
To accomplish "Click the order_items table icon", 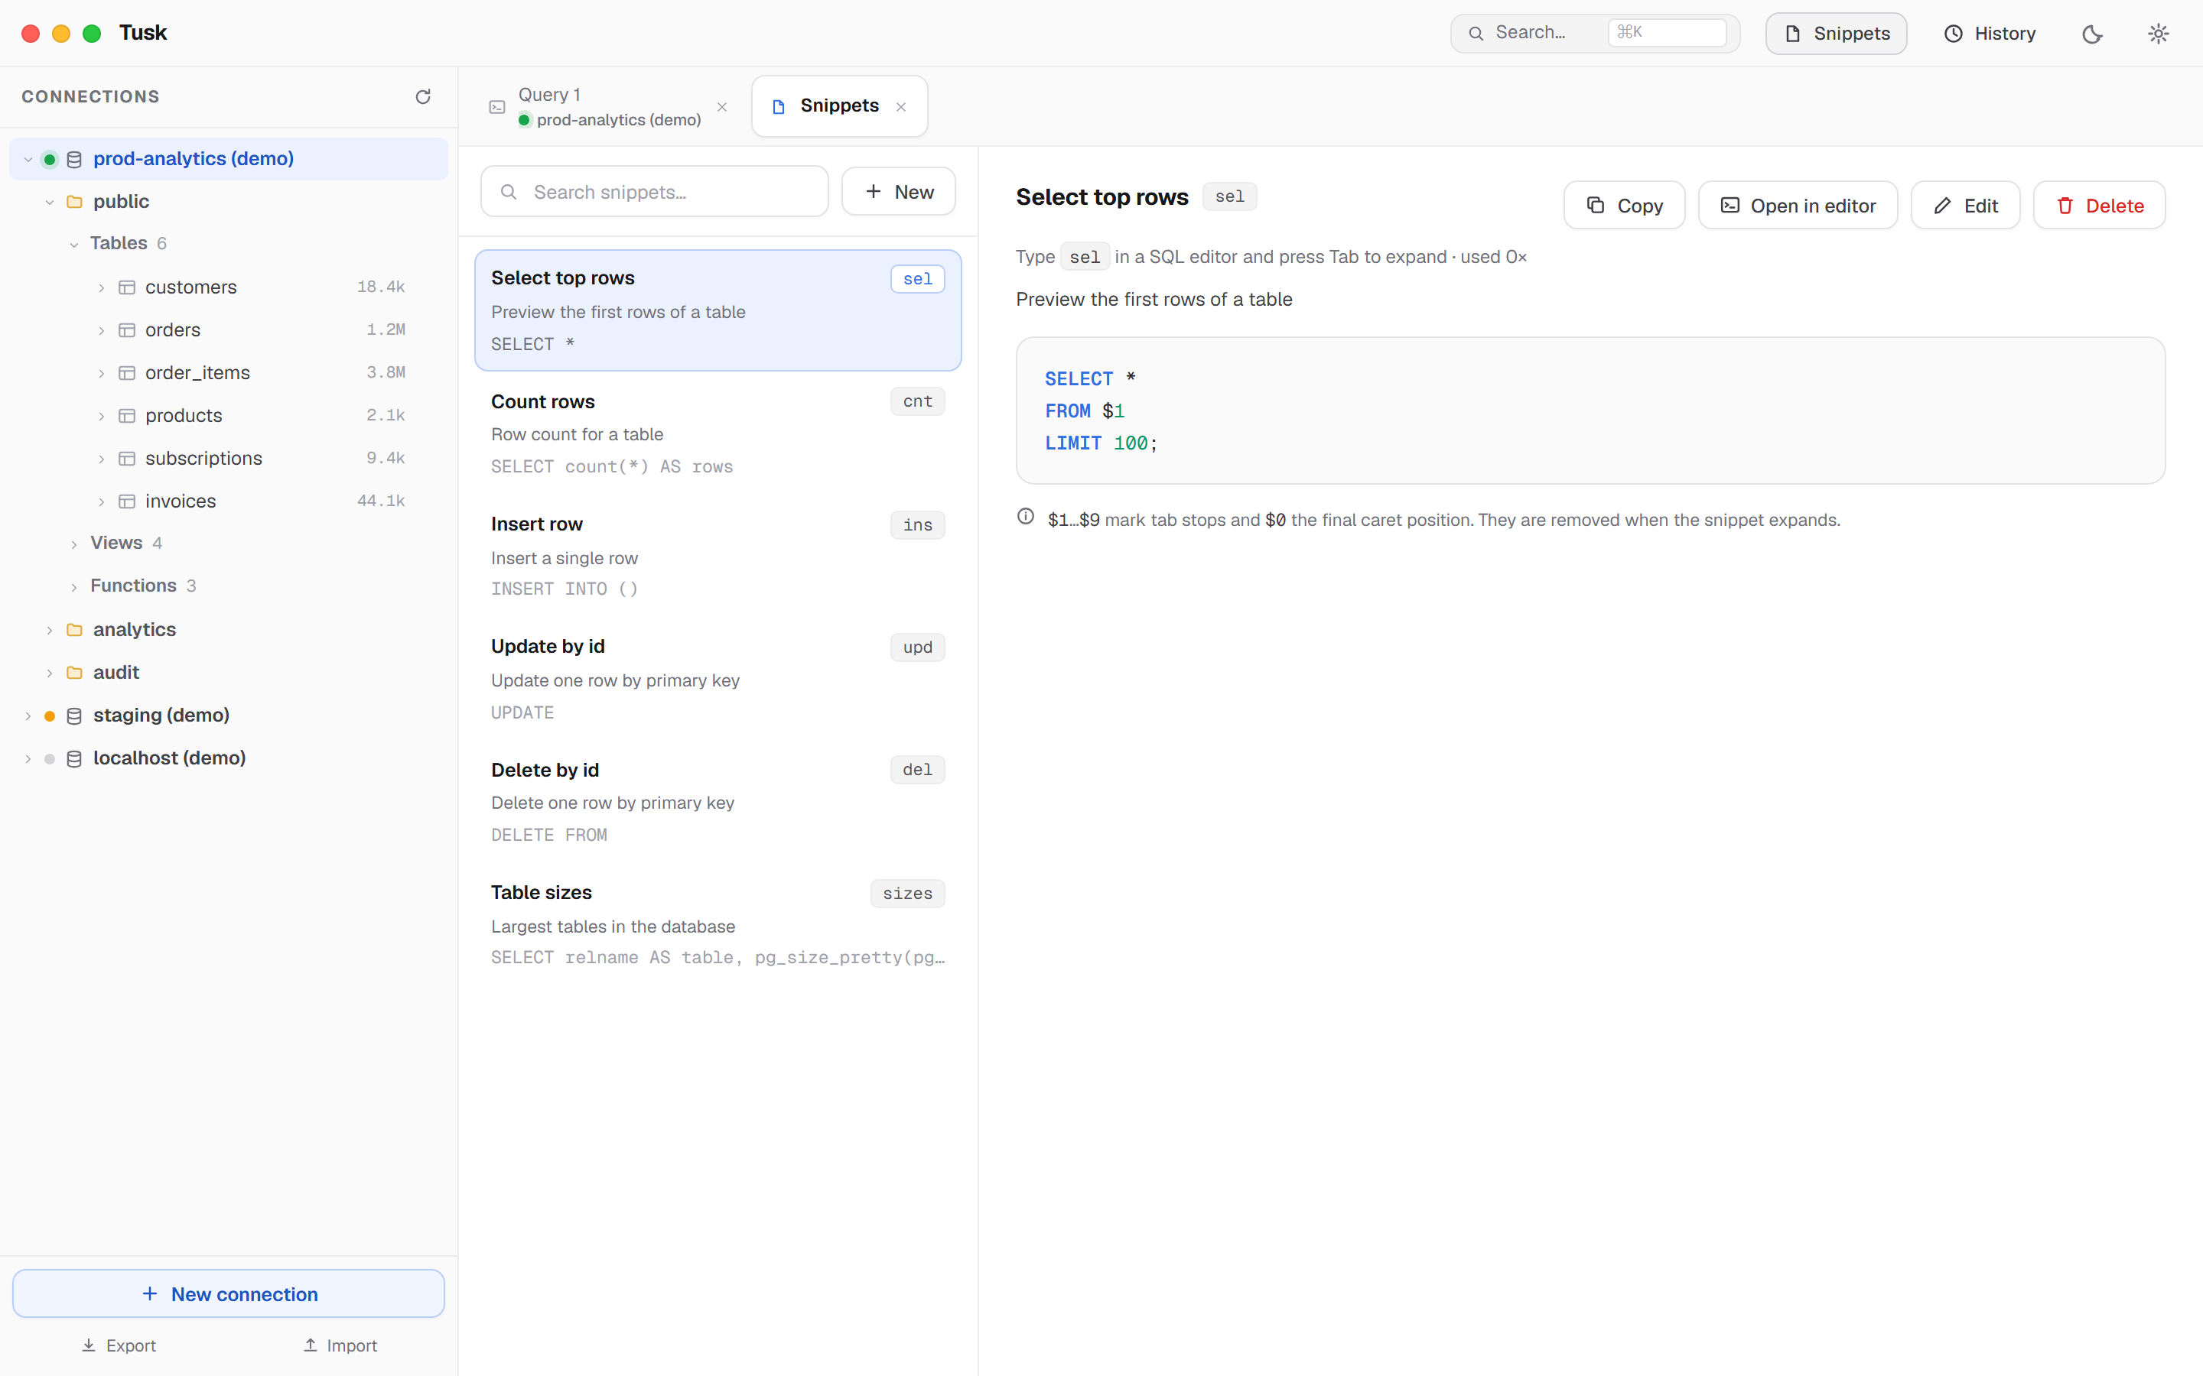I will [x=128, y=373].
